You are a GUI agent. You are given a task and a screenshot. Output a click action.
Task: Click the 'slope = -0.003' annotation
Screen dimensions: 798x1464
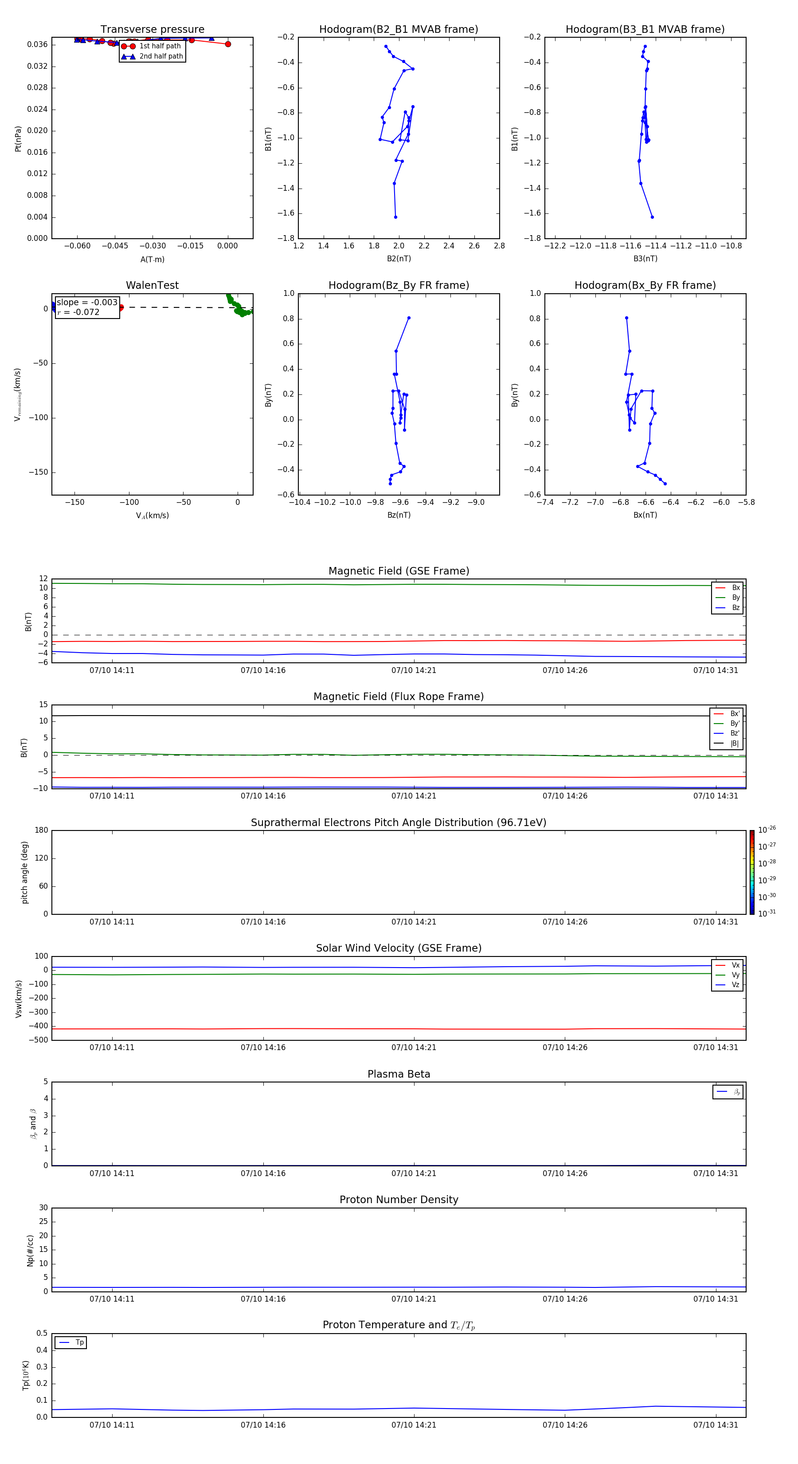[87, 303]
